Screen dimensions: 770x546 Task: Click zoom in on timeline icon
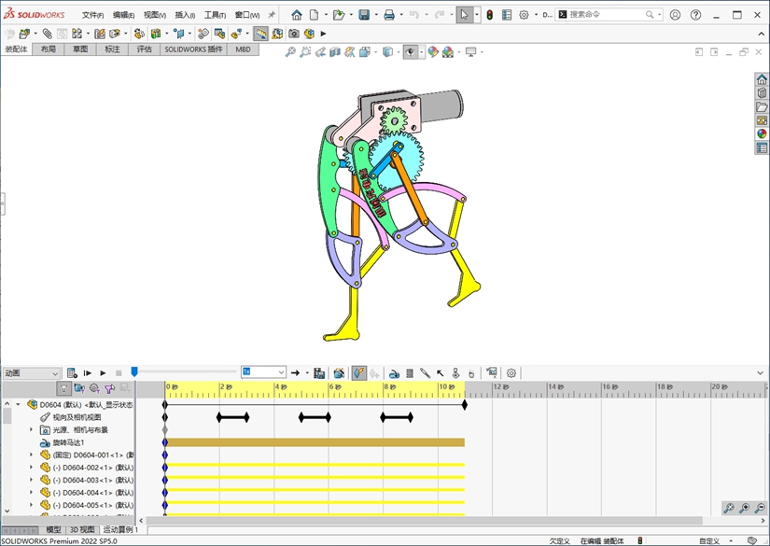(744, 509)
